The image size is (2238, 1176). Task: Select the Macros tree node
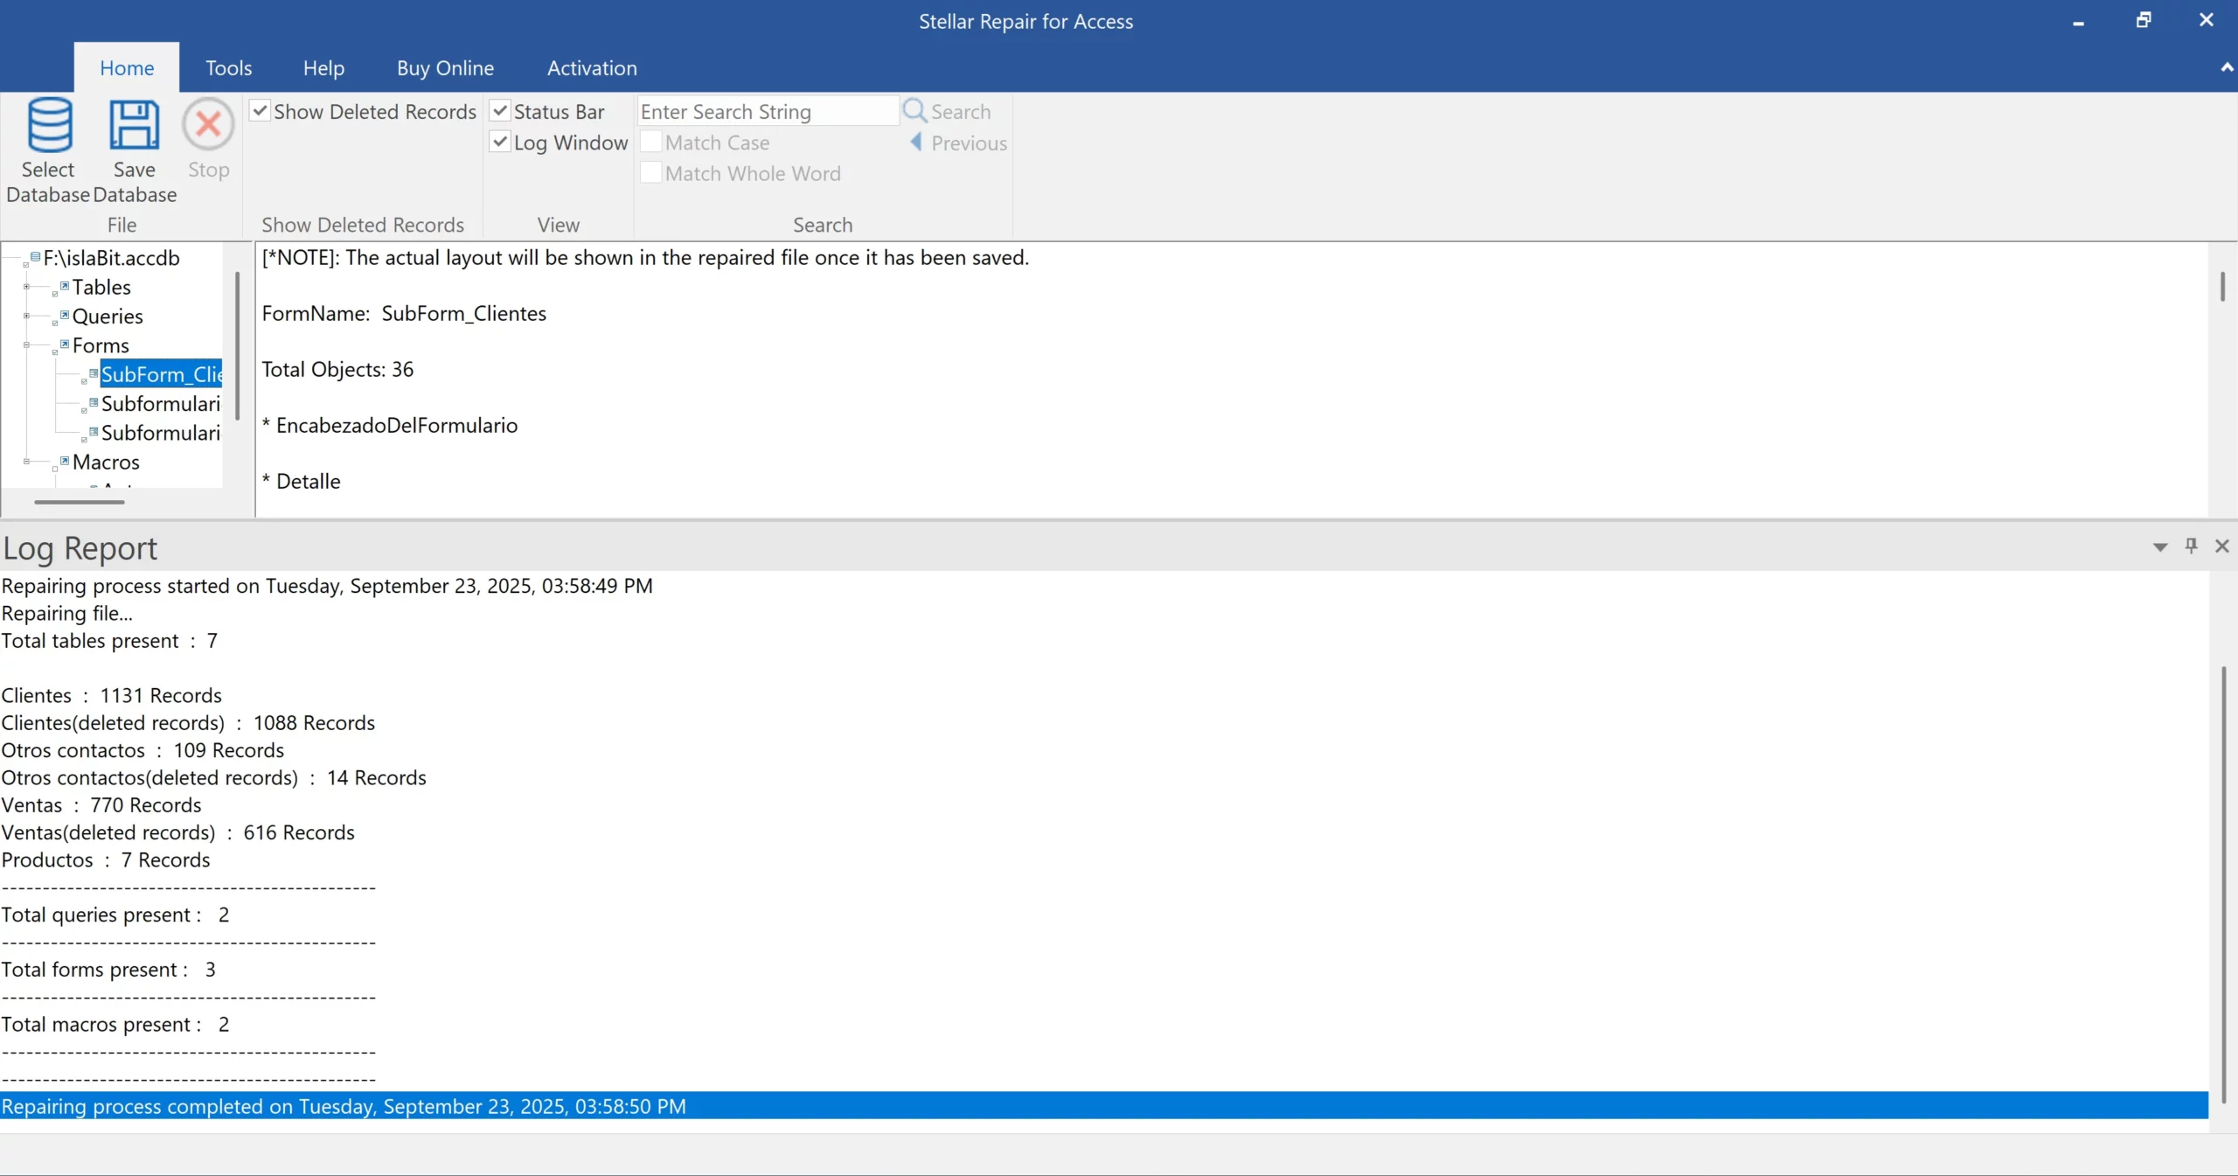pyautogui.click(x=106, y=462)
